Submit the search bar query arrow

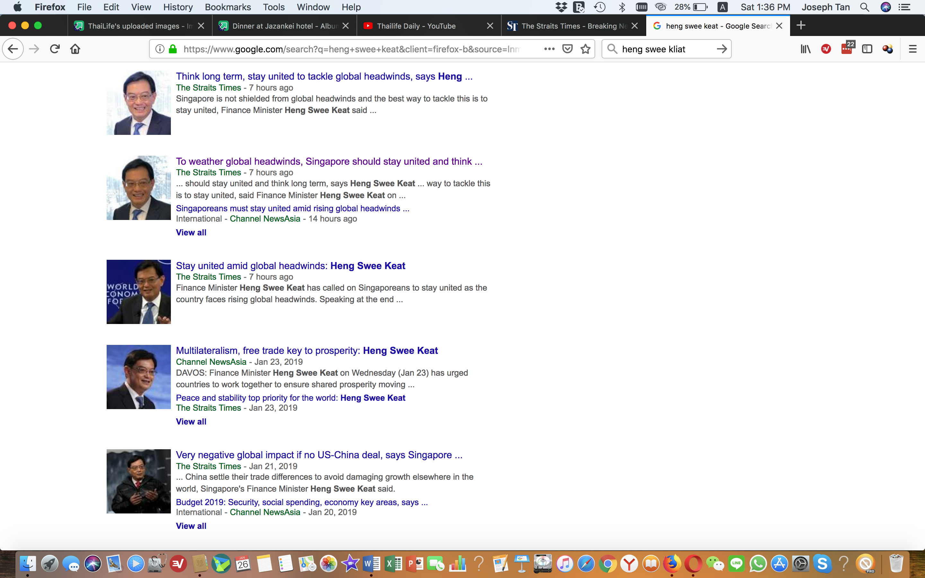pyautogui.click(x=722, y=49)
